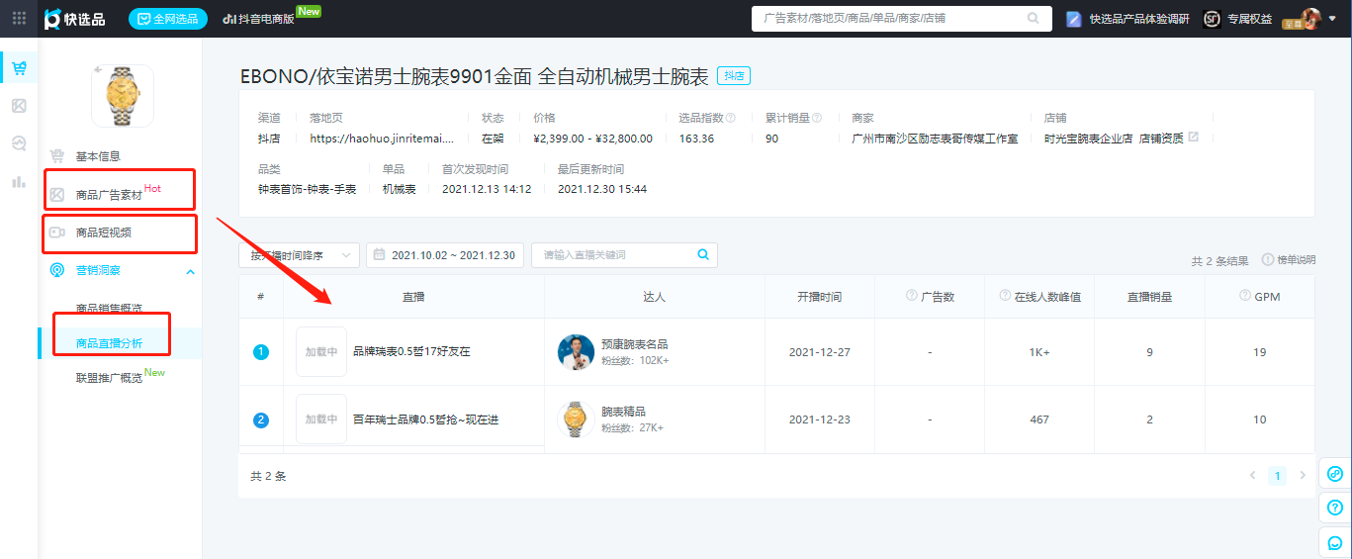
Task: Click the 快选品 logo
Action: tap(75, 19)
